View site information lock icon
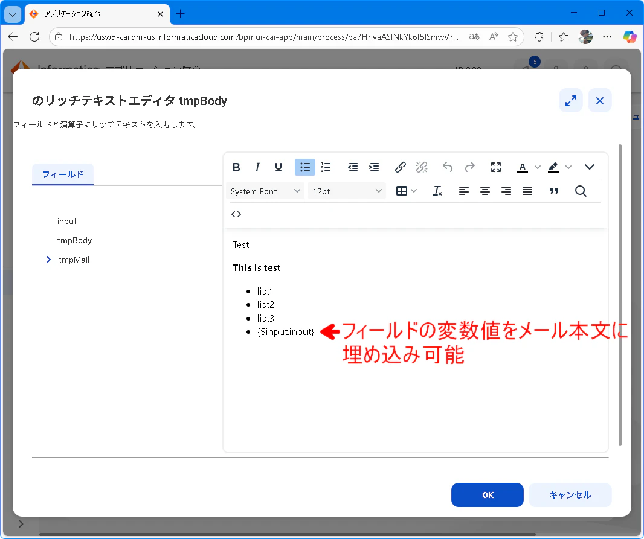 point(59,37)
